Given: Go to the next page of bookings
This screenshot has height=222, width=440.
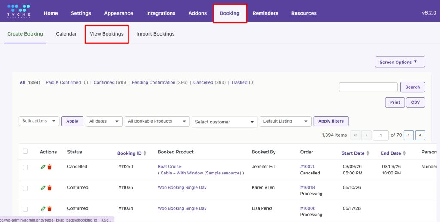Looking at the screenshot, I should click(409, 135).
